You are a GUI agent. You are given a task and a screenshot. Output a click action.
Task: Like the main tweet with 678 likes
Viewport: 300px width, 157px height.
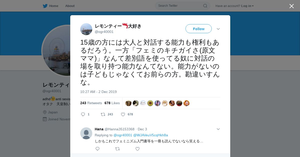123,114
